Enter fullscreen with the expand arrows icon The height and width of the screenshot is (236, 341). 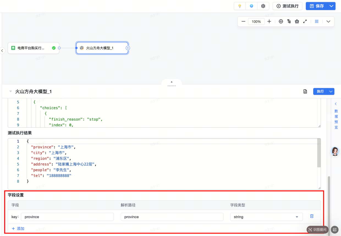[305, 21]
